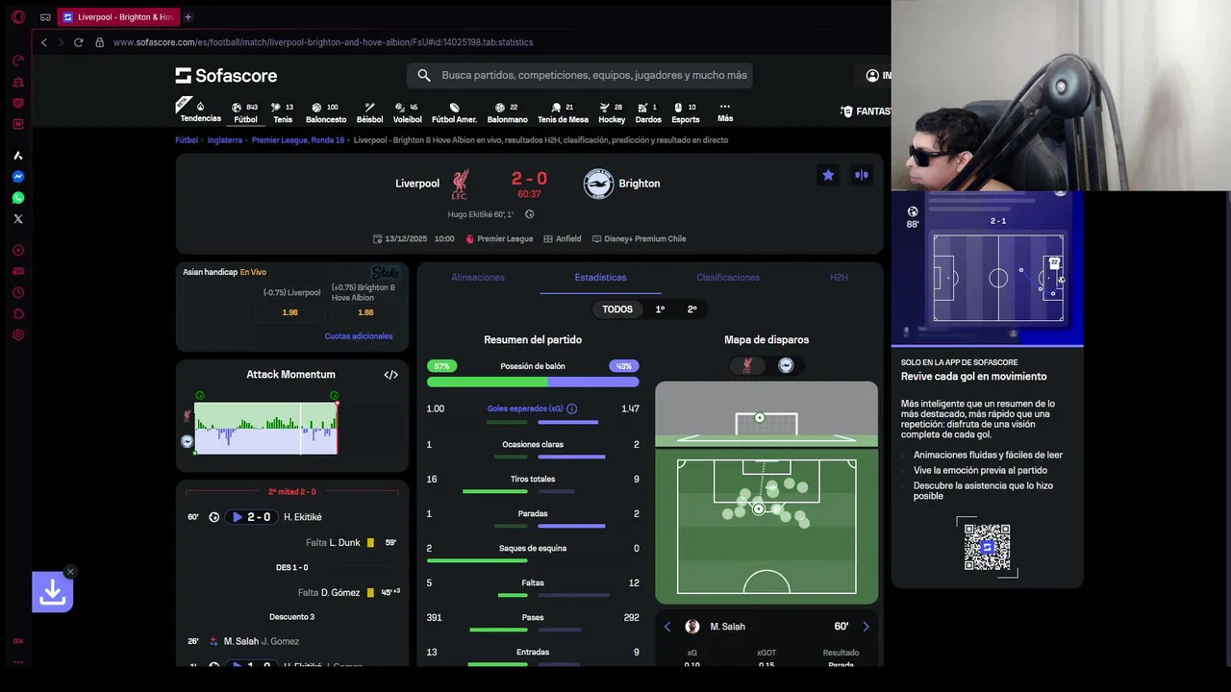Image resolution: width=1231 pixels, height=692 pixels.
Task: Open the Fantasy shield icon link
Action: coord(846,111)
